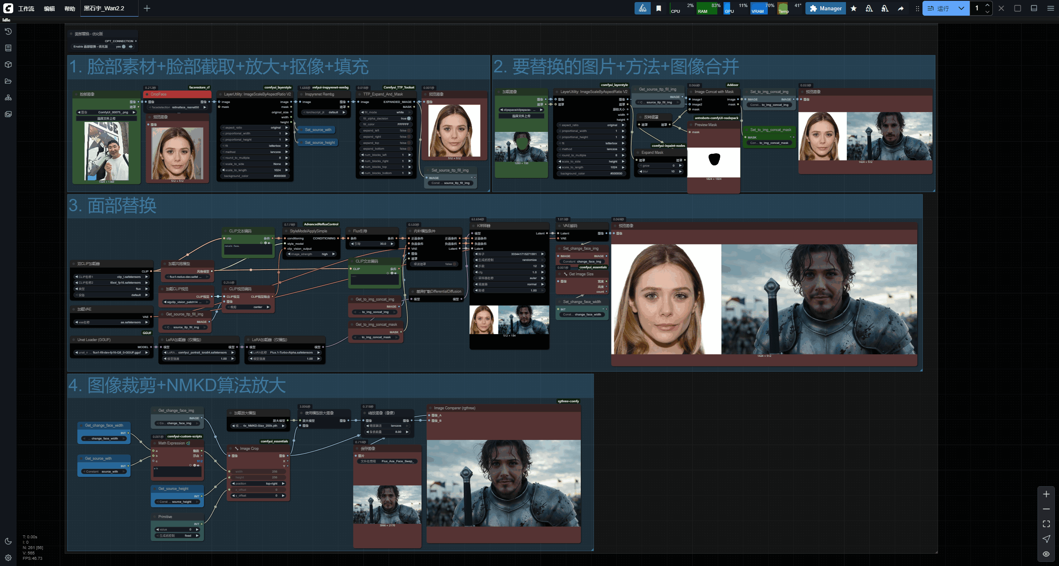Click 选择文件上传 in face image node

(106, 118)
